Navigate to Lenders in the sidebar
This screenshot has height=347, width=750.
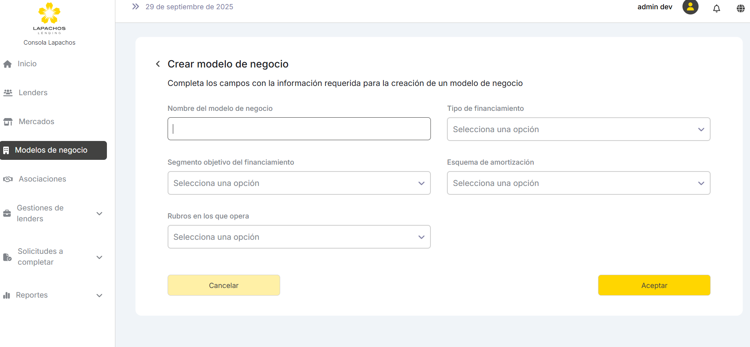tap(33, 93)
